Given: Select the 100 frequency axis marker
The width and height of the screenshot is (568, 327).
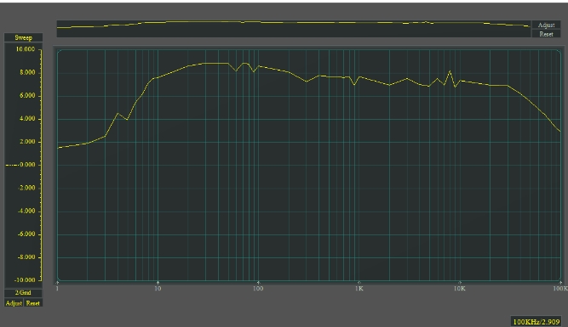Looking at the screenshot, I should [x=258, y=288].
